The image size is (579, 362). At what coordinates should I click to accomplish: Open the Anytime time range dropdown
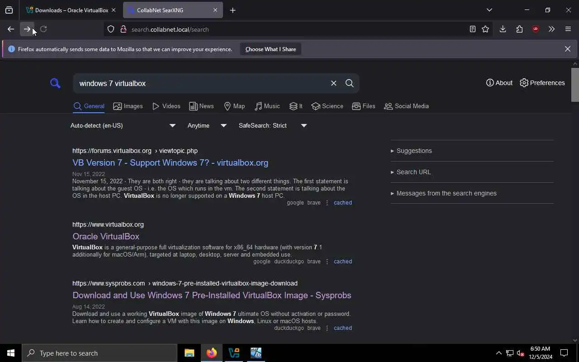pyautogui.click(x=207, y=125)
